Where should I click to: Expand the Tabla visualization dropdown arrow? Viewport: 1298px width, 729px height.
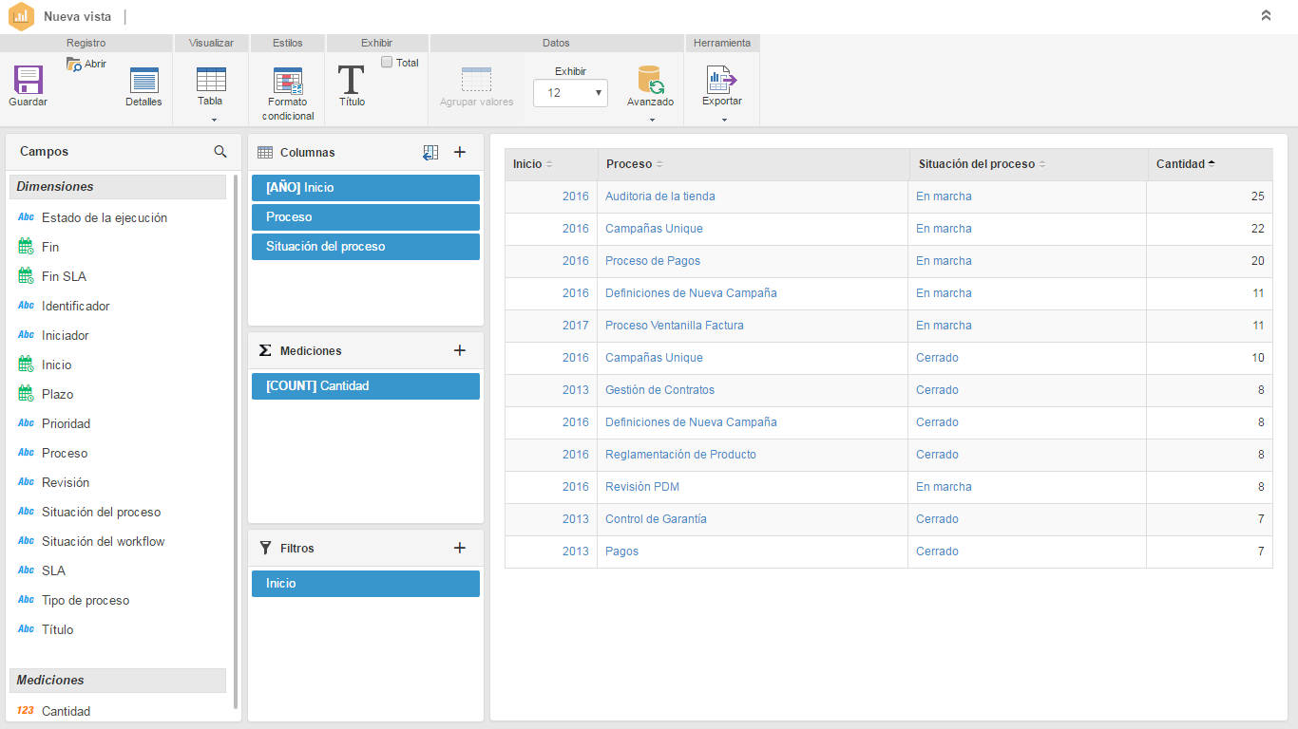tap(214, 120)
